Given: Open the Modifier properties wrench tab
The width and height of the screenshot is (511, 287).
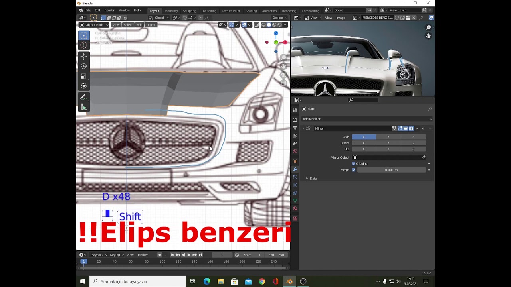Looking at the screenshot, I should (x=295, y=169).
